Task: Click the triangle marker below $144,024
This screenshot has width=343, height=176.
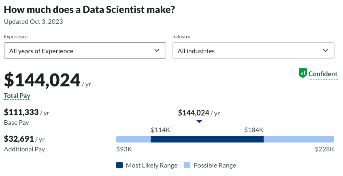Action: click(199, 121)
